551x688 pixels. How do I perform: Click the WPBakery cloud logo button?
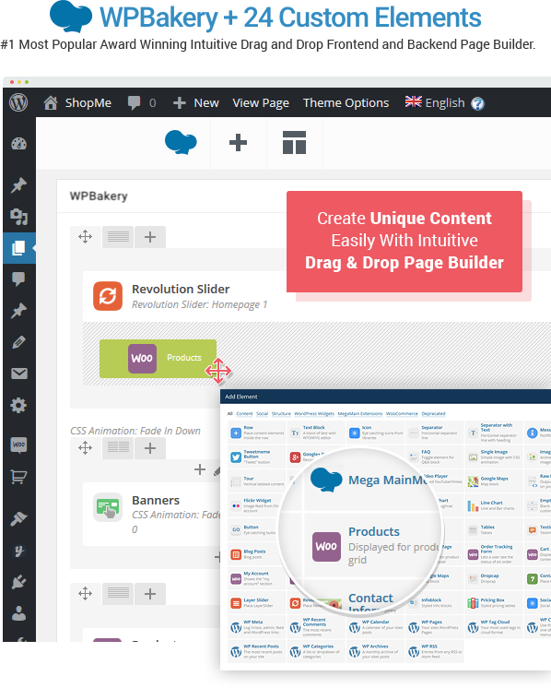click(x=181, y=143)
